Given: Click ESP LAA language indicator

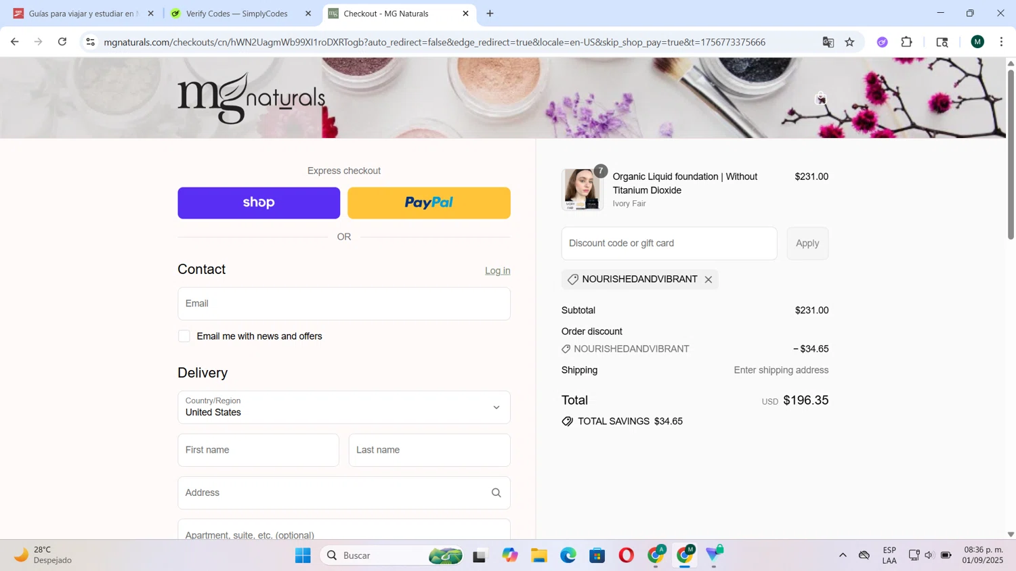Looking at the screenshot, I should coord(889,555).
